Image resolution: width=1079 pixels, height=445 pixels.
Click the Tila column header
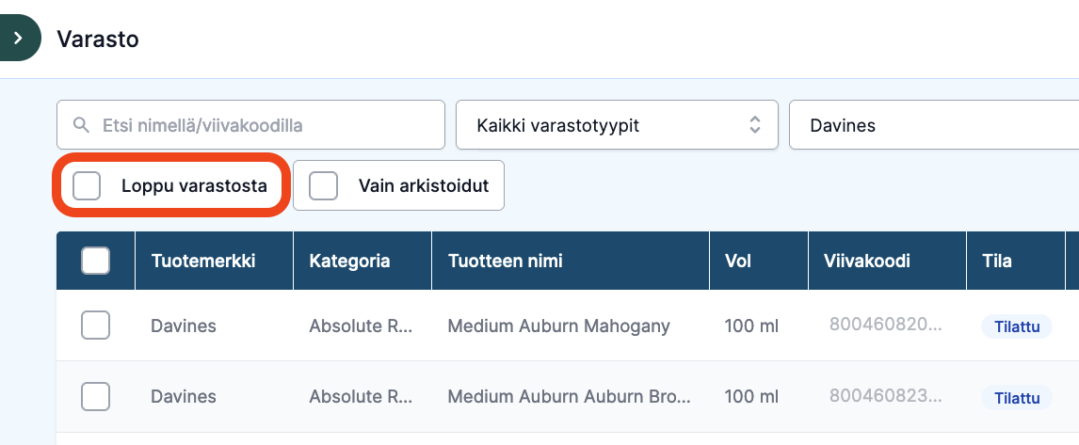tap(997, 261)
